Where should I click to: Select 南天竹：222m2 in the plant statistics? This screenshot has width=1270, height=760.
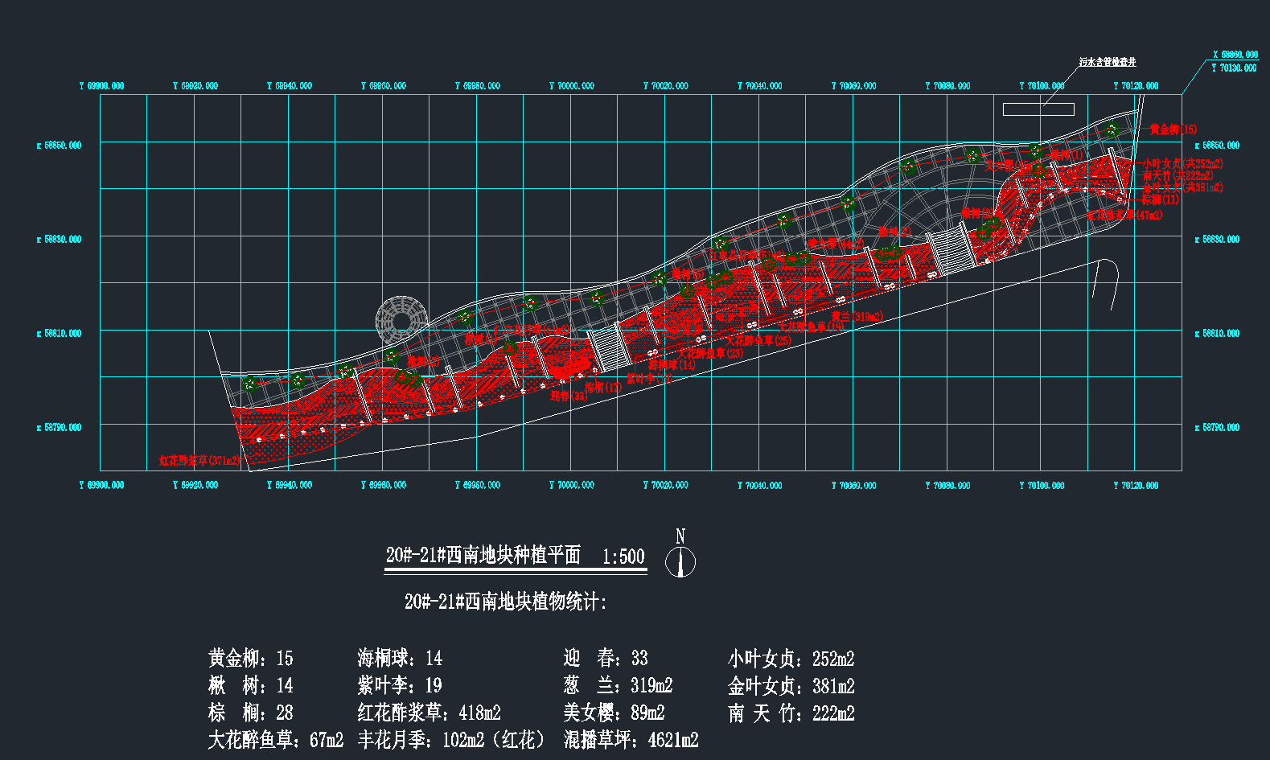pos(791,713)
